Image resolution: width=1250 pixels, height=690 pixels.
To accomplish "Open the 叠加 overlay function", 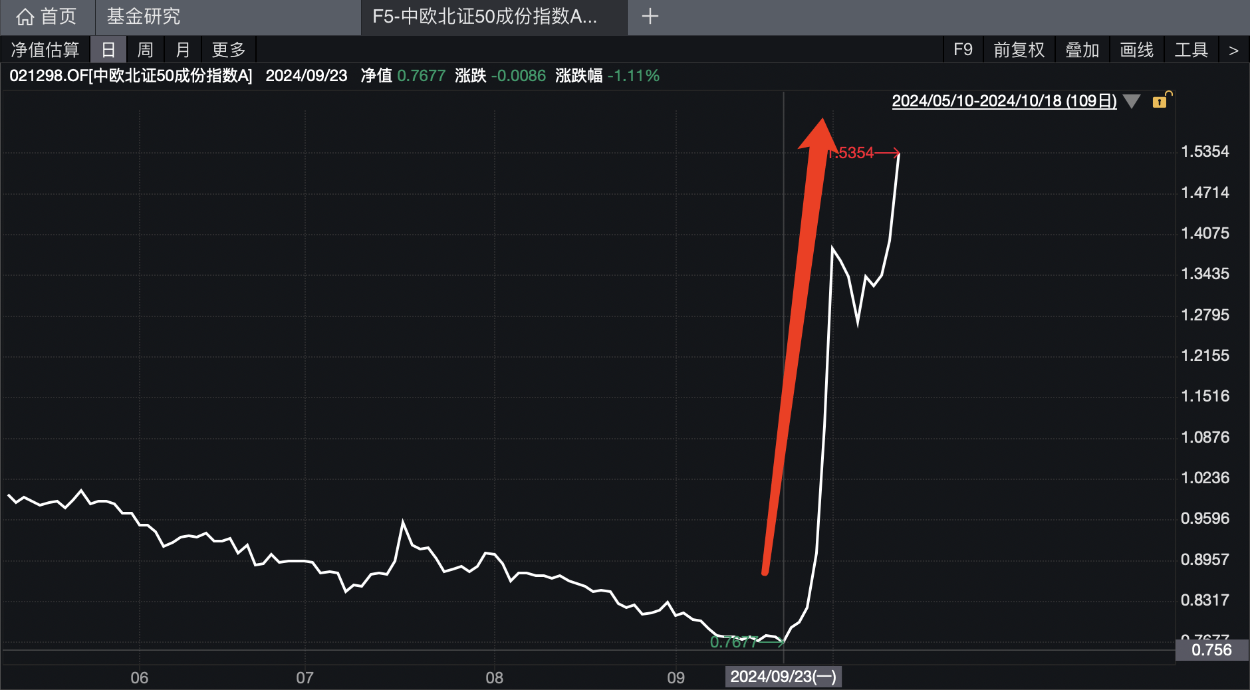I will point(1082,49).
